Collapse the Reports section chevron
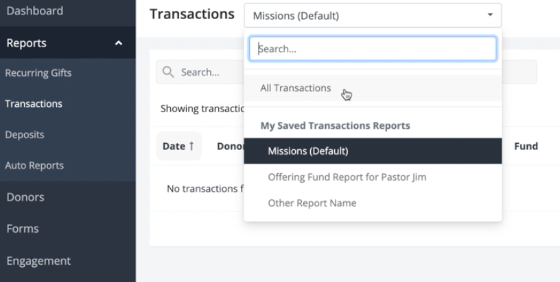 119,44
